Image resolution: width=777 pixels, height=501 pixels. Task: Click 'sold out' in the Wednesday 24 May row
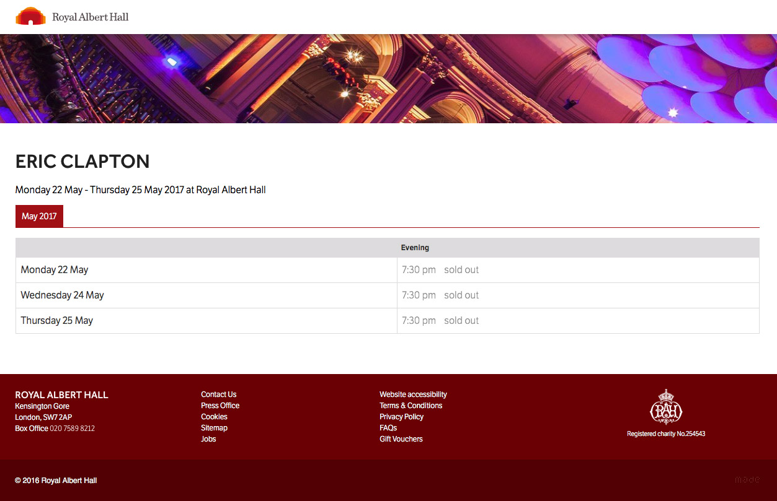click(461, 295)
